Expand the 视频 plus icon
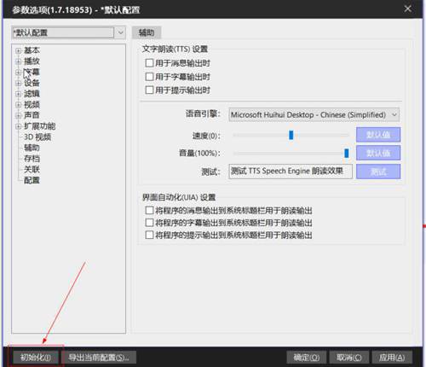Image resolution: width=426 pixels, height=367 pixels. [19, 105]
